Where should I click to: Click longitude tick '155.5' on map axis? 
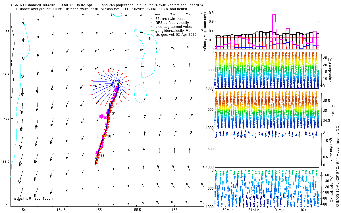tap(137, 210)
